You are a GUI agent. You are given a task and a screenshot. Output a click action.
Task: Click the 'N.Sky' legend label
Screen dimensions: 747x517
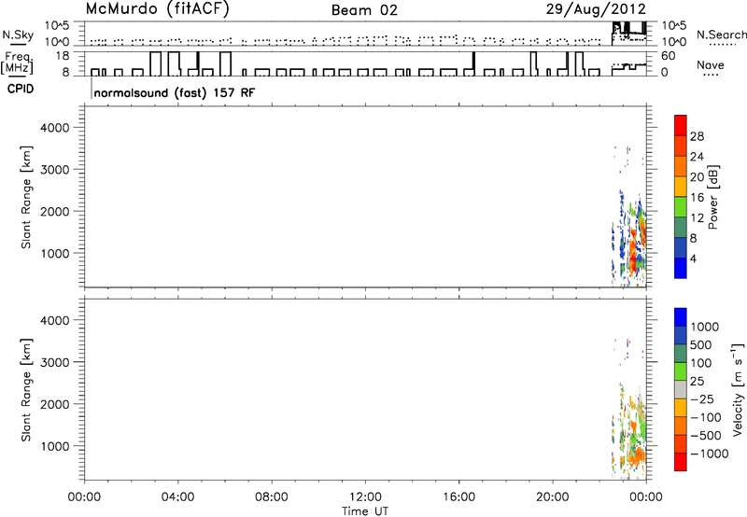[18, 35]
